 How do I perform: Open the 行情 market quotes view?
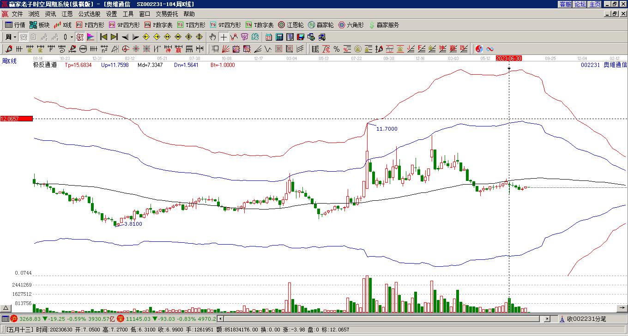click(15, 25)
